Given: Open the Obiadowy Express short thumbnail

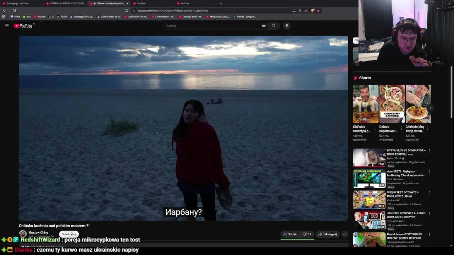Looking at the screenshot, I should coord(392,104).
